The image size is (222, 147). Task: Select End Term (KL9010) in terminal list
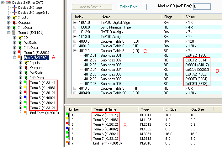(107, 143)
